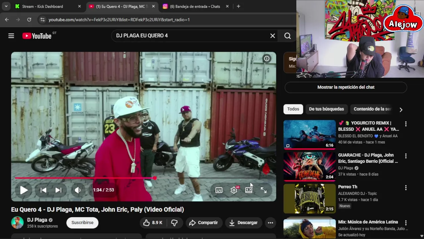This screenshot has height=239, width=424.
Task: Open video info card icon
Action: tap(267, 59)
